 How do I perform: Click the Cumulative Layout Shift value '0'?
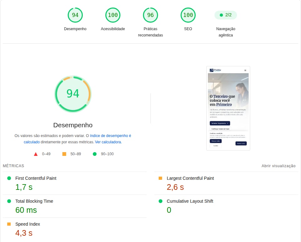pyautogui.click(x=169, y=210)
